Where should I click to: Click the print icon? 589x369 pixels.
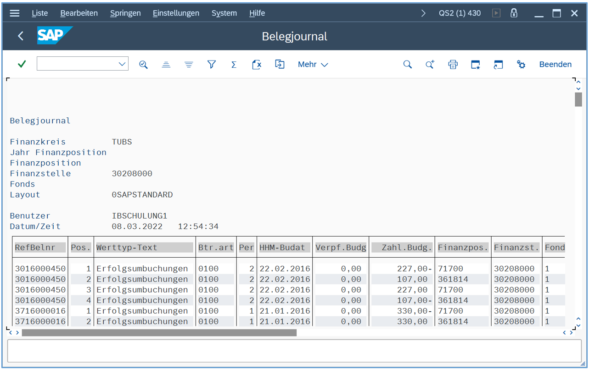pyautogui.click(x=453, y=65)
